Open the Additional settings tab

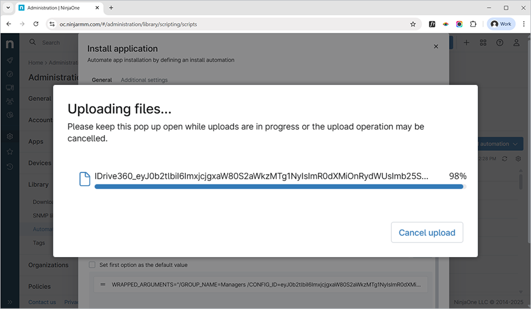[144, 80]
